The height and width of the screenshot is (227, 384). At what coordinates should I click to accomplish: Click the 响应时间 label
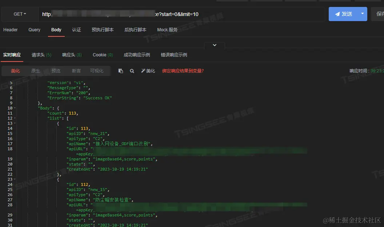(359, 71)
